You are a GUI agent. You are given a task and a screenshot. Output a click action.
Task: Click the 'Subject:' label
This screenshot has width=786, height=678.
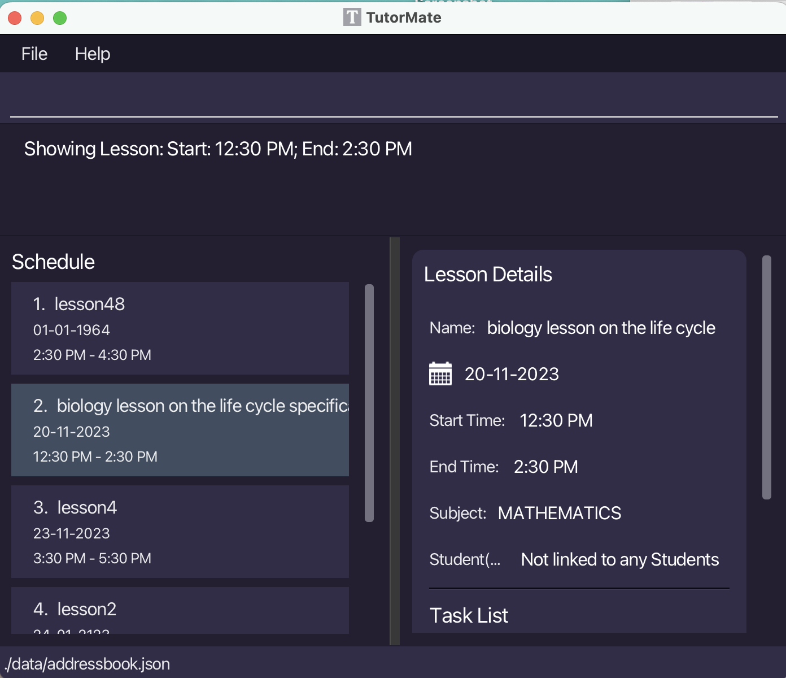[x=458, y=513]
